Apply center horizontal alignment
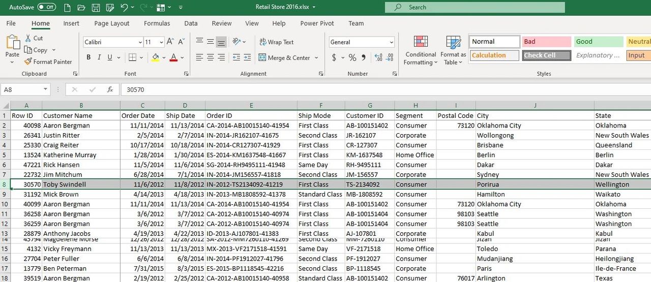651x282 pixels. point(210,57)
